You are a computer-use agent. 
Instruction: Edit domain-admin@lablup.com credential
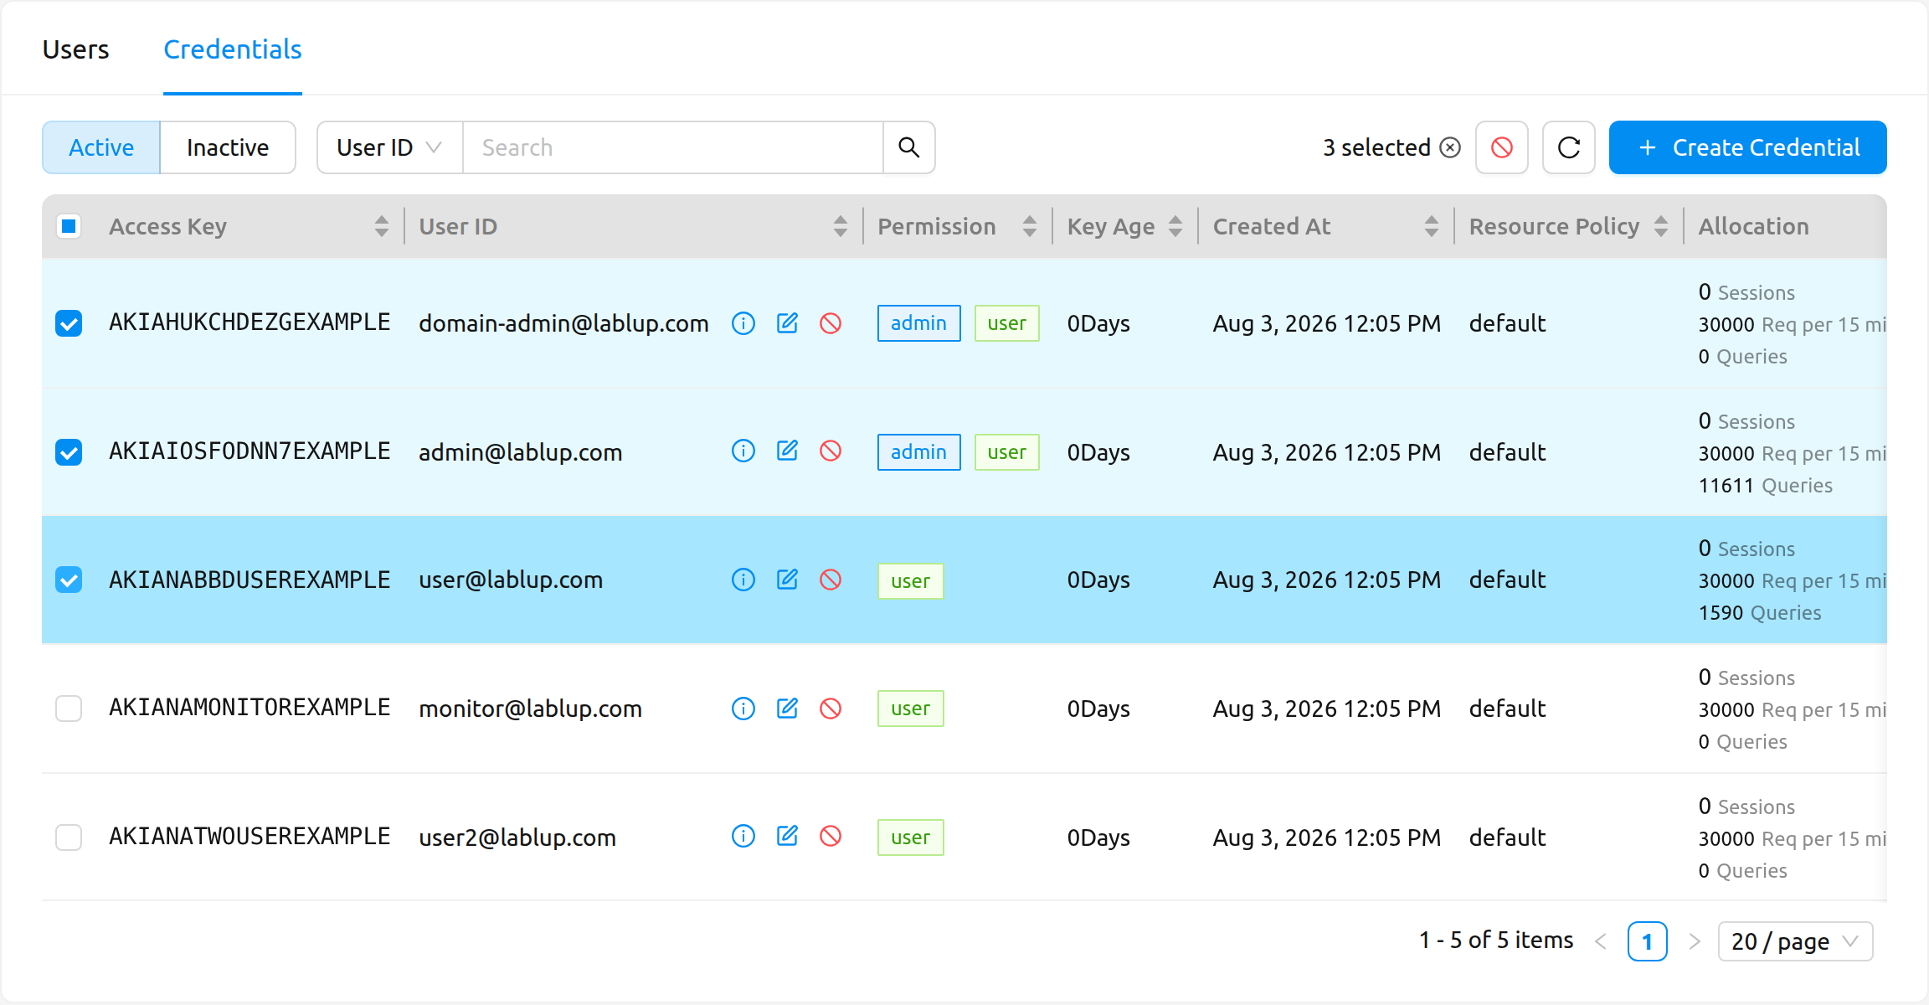coord(787,323)
